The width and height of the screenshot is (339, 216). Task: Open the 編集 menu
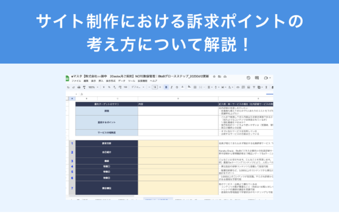coord(86,81)
